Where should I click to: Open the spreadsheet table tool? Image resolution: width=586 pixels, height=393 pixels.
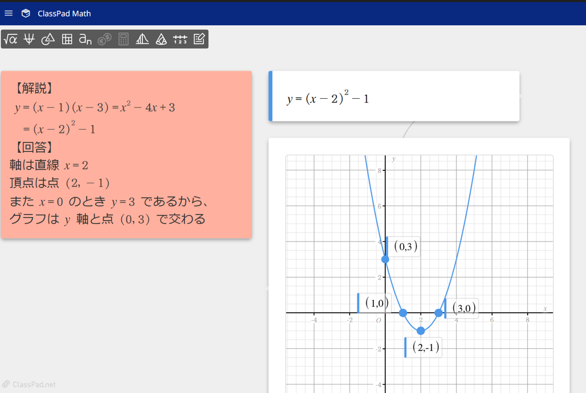(67, 39)
